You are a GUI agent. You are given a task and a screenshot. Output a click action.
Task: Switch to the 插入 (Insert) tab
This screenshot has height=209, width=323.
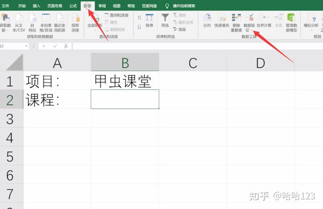36,6
